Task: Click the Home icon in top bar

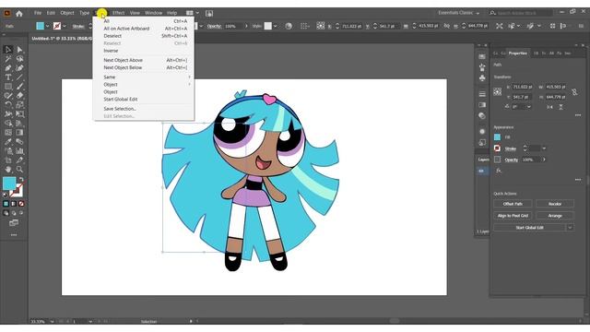Action: click(19, 14)
